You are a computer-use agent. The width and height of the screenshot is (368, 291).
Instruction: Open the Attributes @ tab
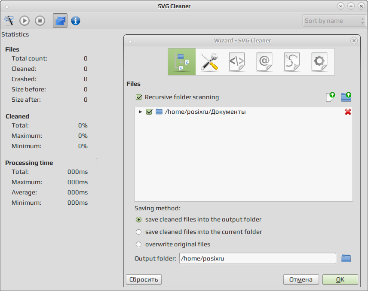coord(264,62)
